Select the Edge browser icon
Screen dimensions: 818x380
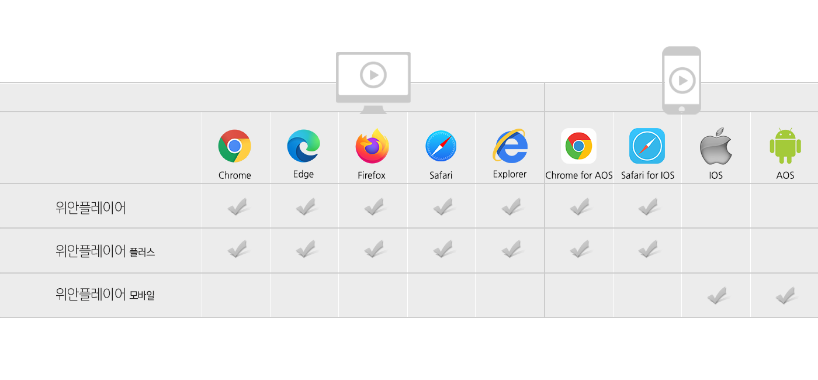pyautogui.click(x=303, y=146)
